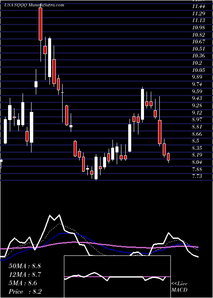Click the <<Live MACD label
This screenshot has width=213, height=298.
179,287
